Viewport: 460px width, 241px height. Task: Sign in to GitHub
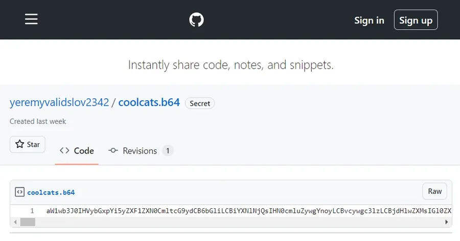pyautogui.click(x=369, y=20)
